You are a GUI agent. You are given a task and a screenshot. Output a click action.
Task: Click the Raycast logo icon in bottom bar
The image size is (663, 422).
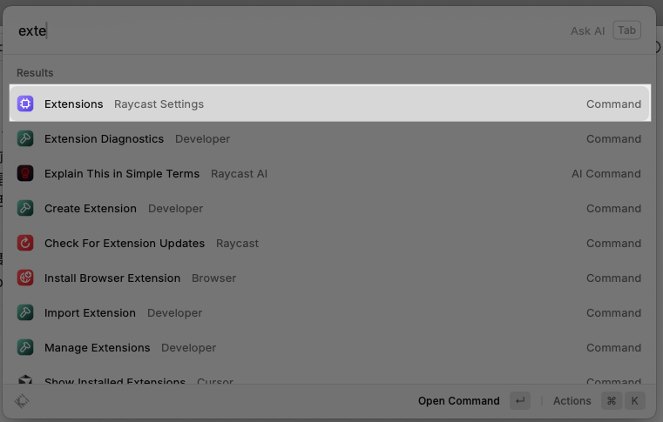tap(22, 400)
